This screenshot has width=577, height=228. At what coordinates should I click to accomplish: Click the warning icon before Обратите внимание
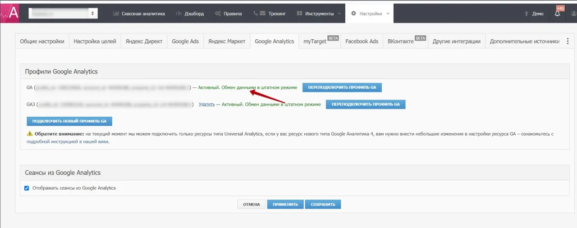[30, 134]
